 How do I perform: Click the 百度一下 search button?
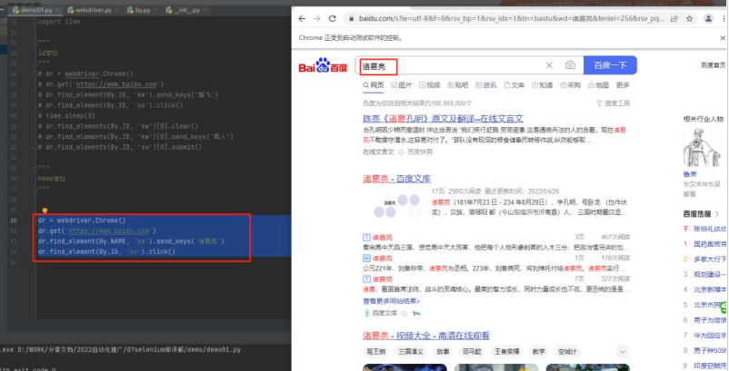click(x=610, y=65)
